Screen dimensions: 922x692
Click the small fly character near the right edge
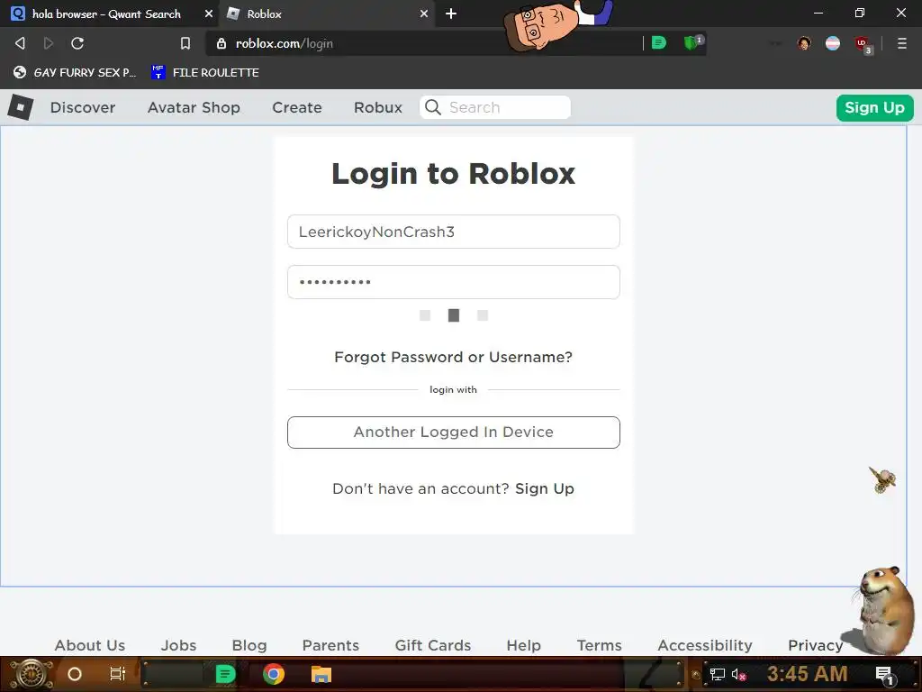(x=882, y=479)
